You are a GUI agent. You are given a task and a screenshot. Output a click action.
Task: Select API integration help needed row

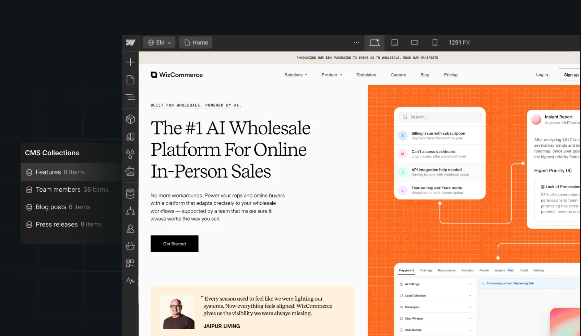tap(440, 172)
